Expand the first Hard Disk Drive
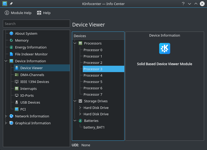The image size is (207, 150). pos(80,108)
